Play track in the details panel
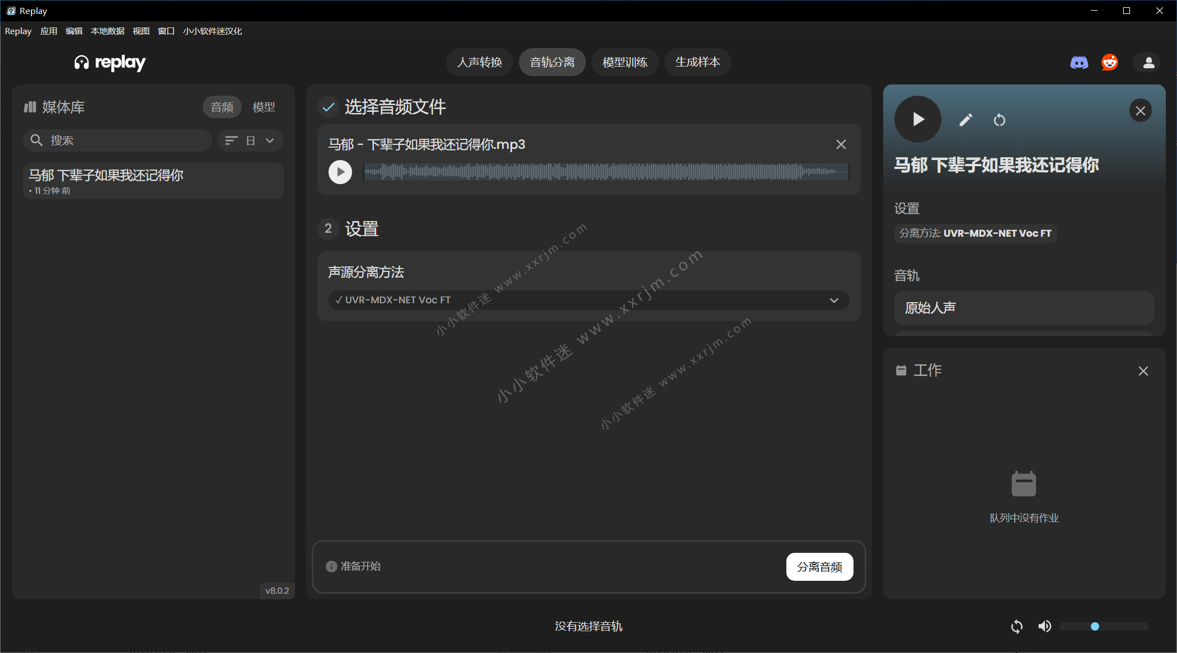The image size is (1177, 653). click(x=918, y=119)
